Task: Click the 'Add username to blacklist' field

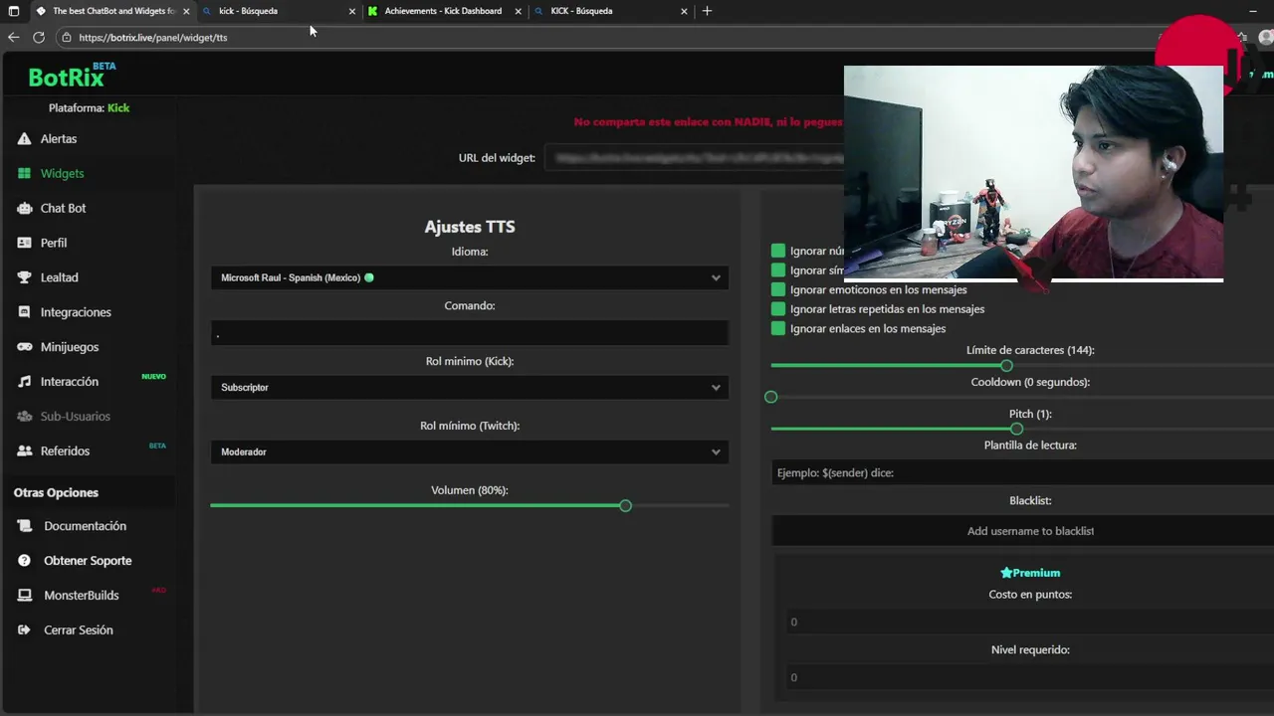Action: pyautogui.click(x=1022, y=531)
